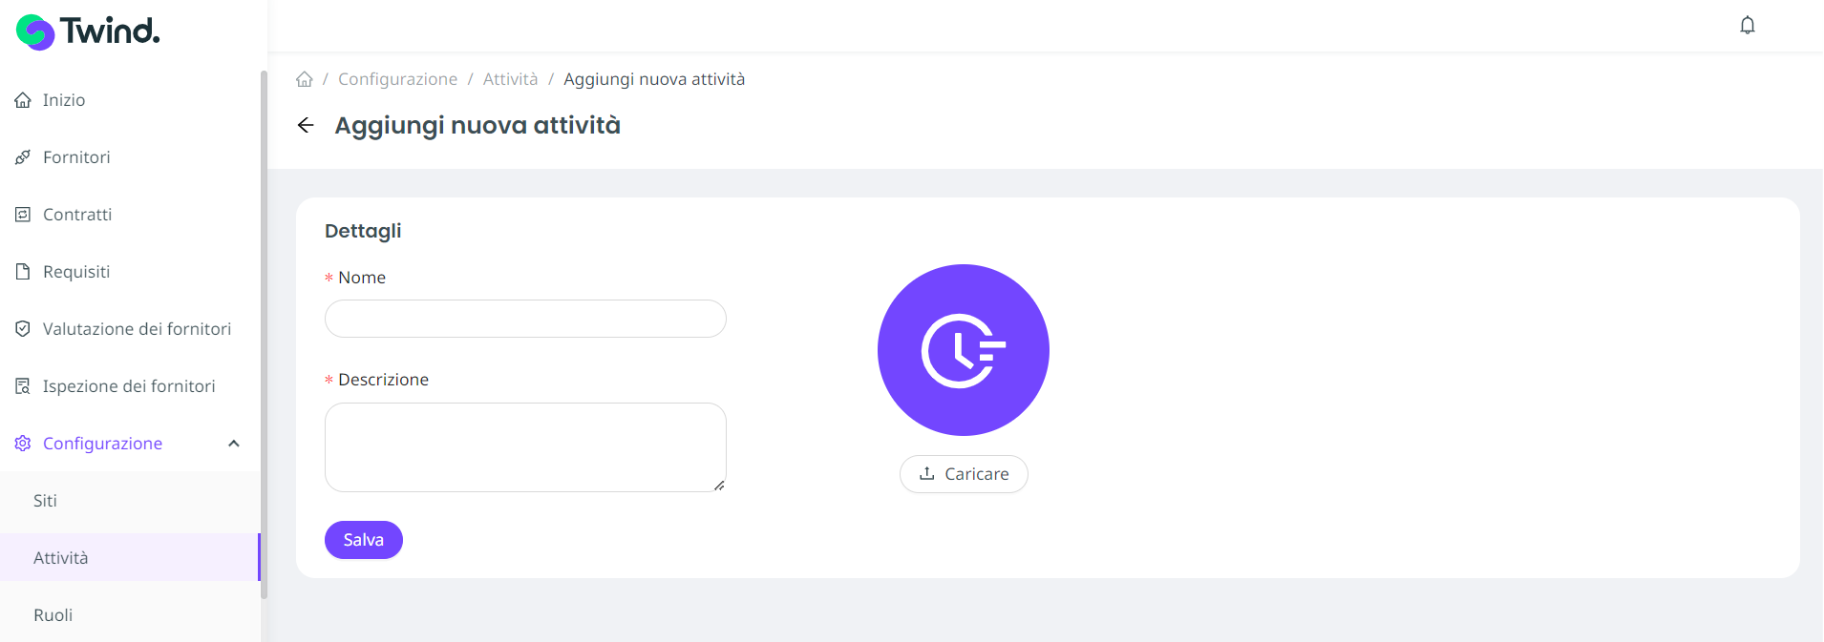Click the Salva button

(364, 540)
